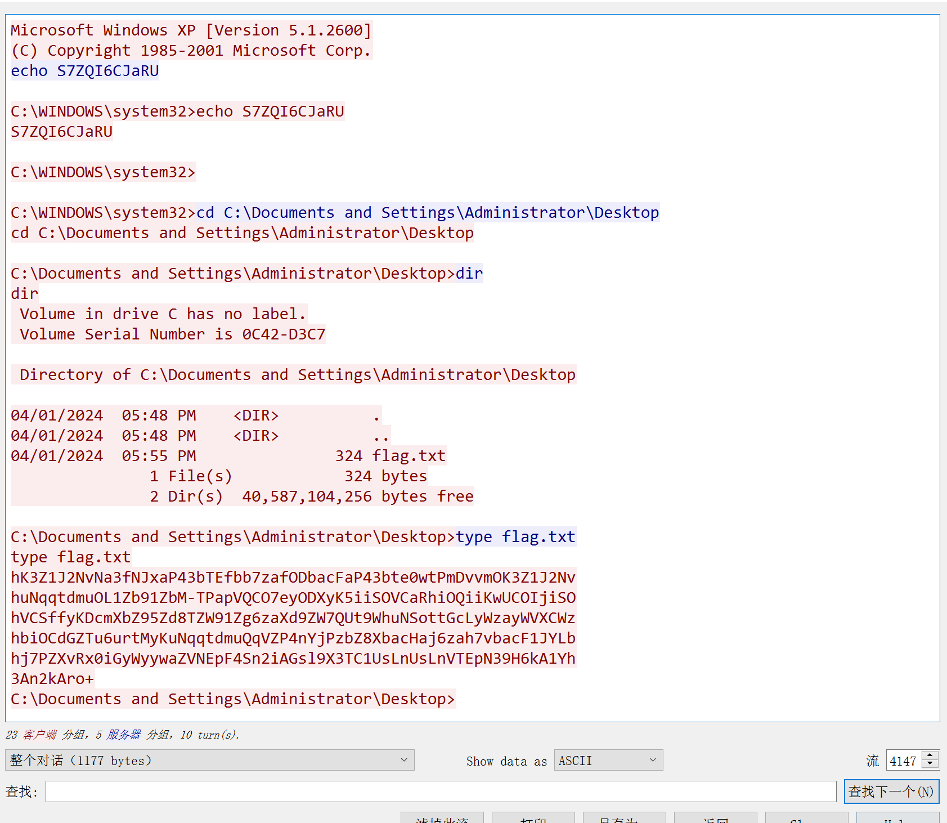
Task: Click the blue 'cd C:\Documents and Settings\Administrator\Desktop' command
Action: pyautogui.click(x=428, y=212)
